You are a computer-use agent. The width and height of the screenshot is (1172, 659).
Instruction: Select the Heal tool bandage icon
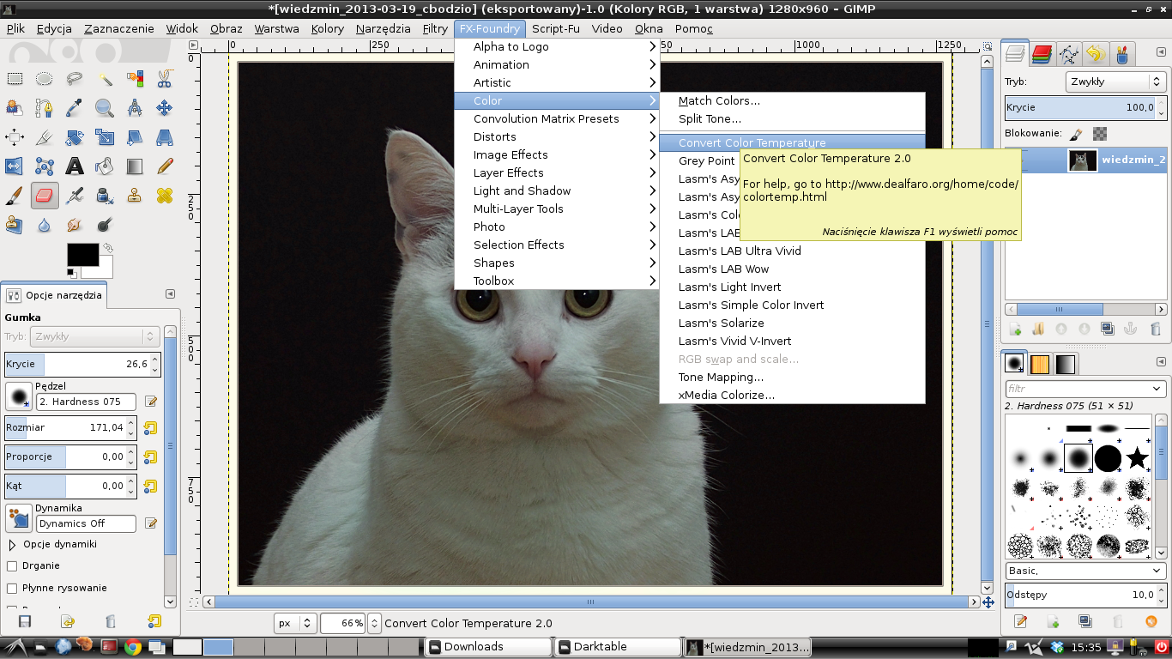[165, 196]
